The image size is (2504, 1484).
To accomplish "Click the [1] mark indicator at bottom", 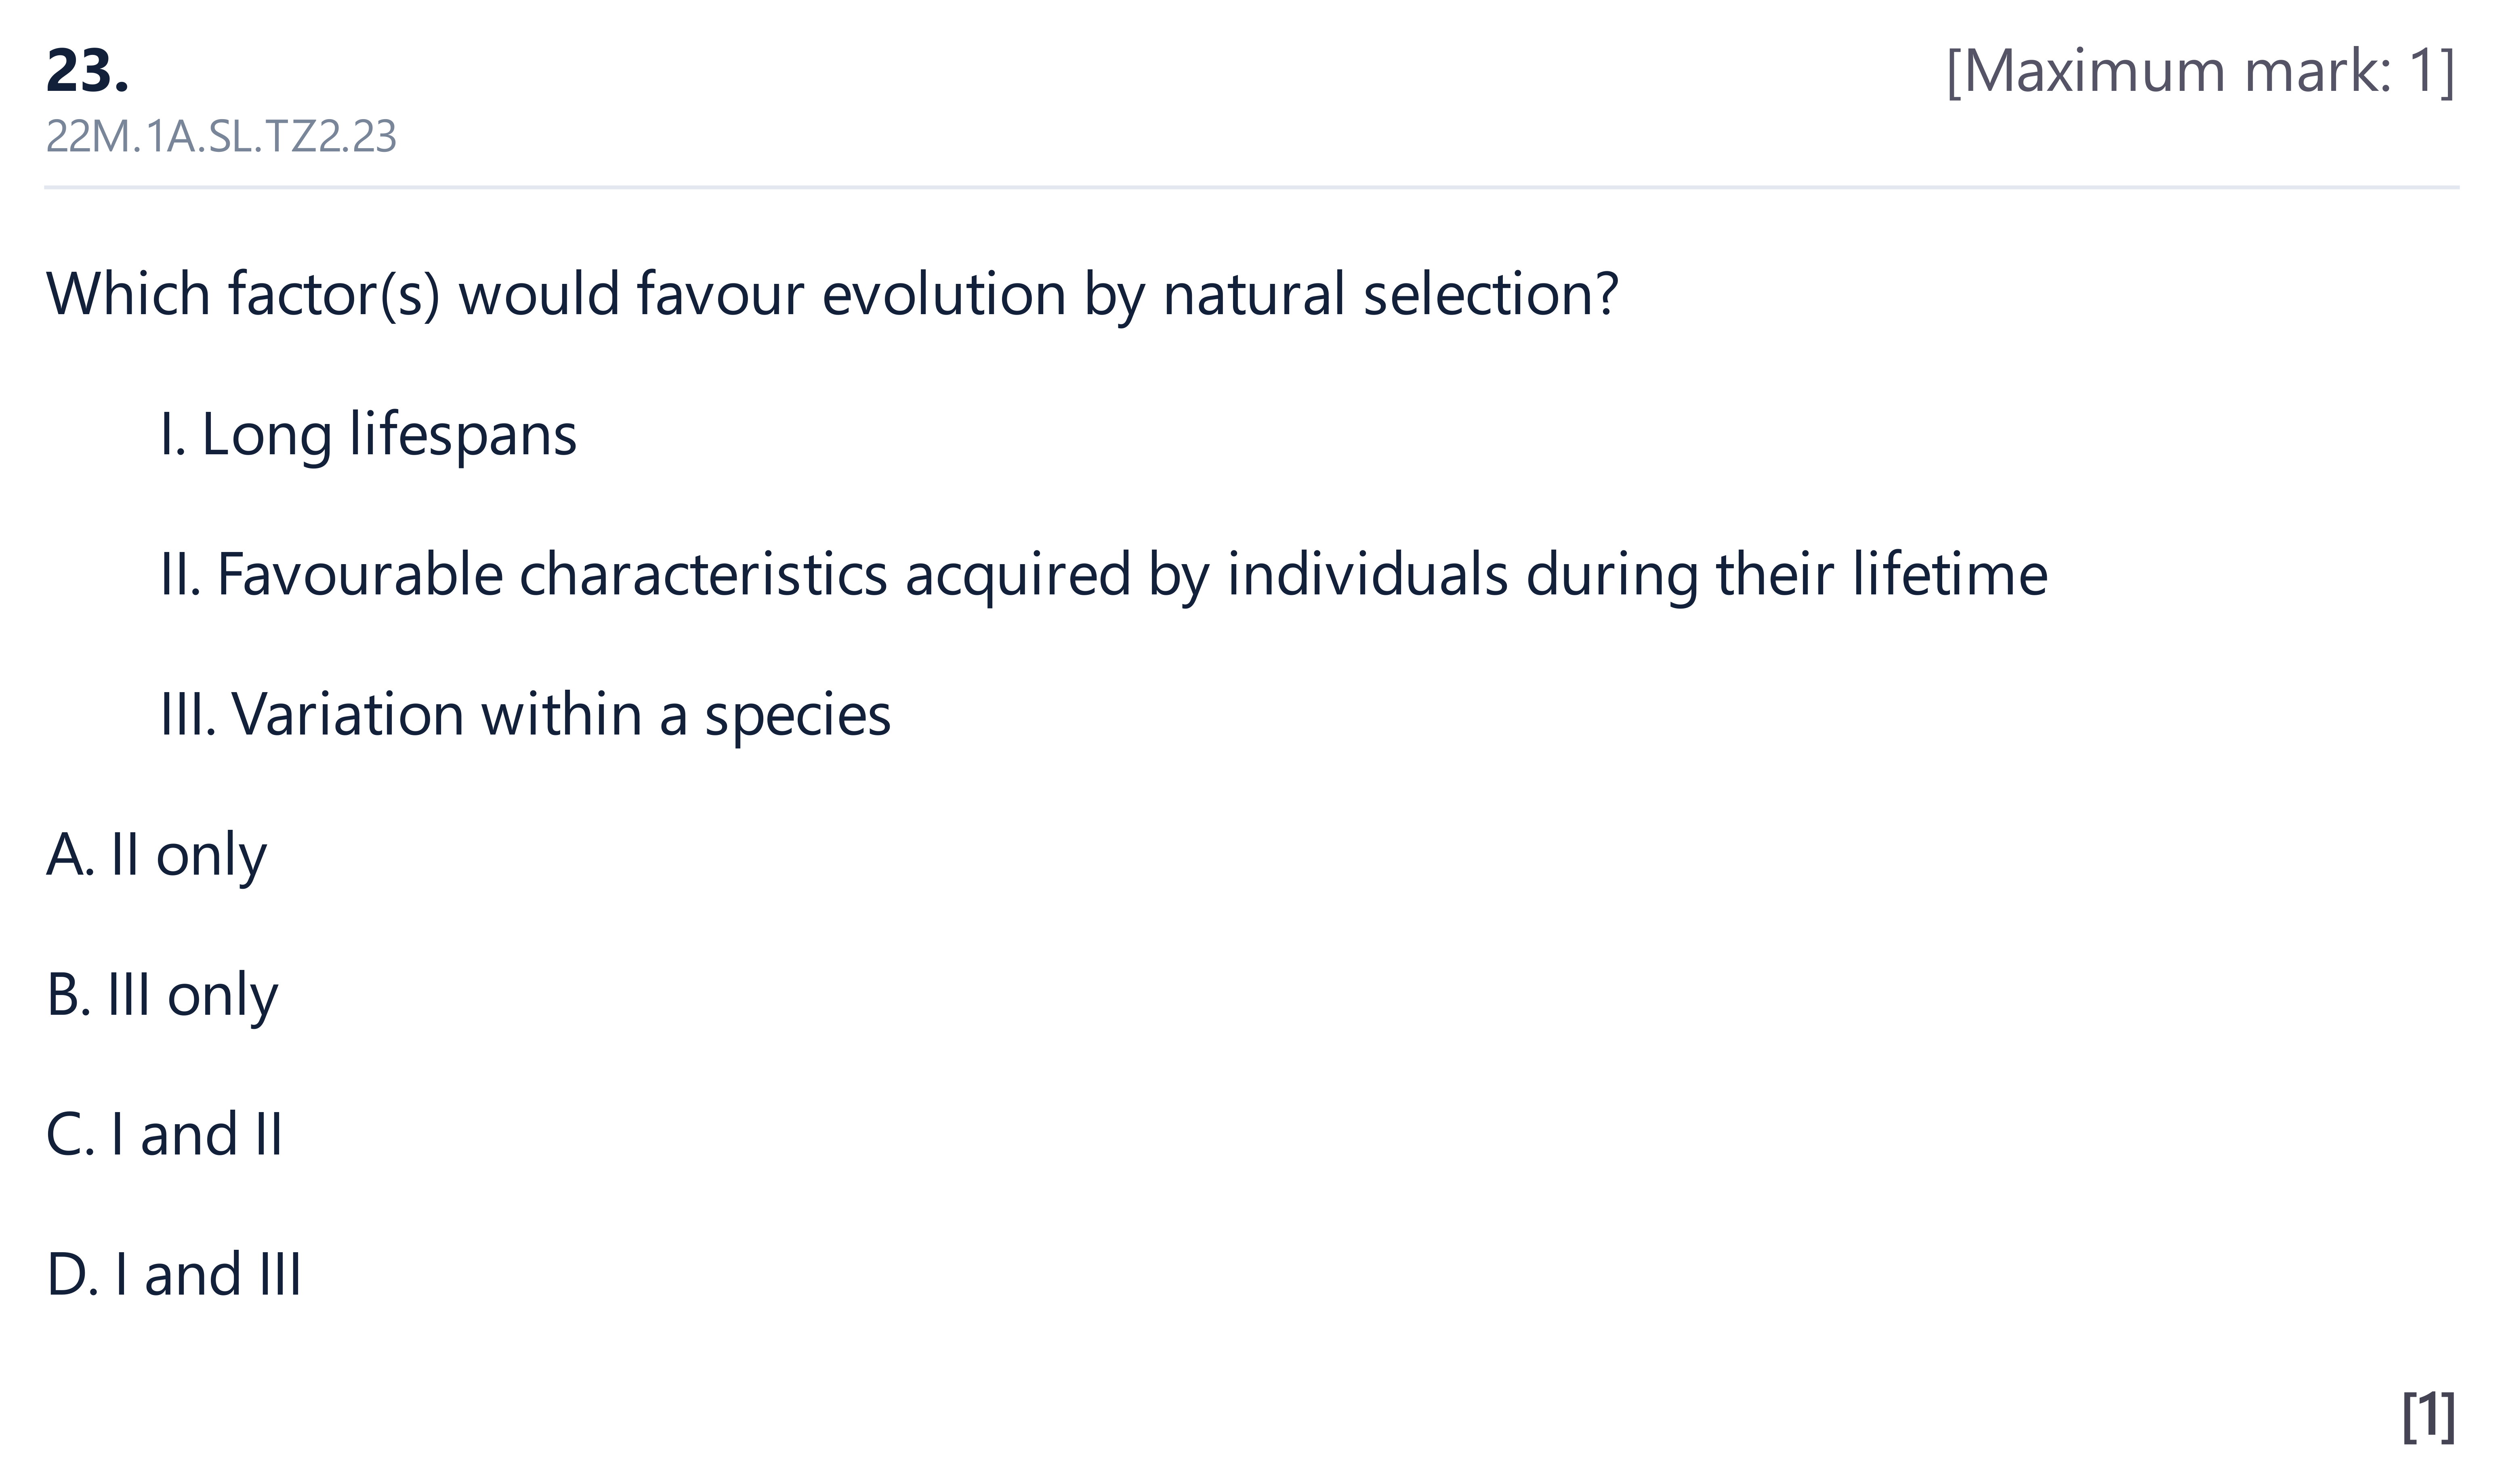I will click(2428, 1416).
